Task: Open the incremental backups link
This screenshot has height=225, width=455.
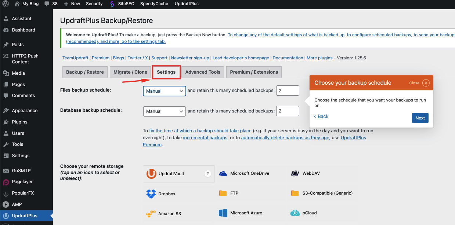Action: pyautogui.click(x=205, y=138)
